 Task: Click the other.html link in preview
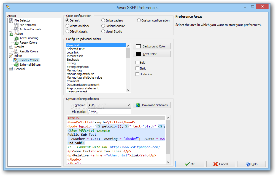point(118,155)
